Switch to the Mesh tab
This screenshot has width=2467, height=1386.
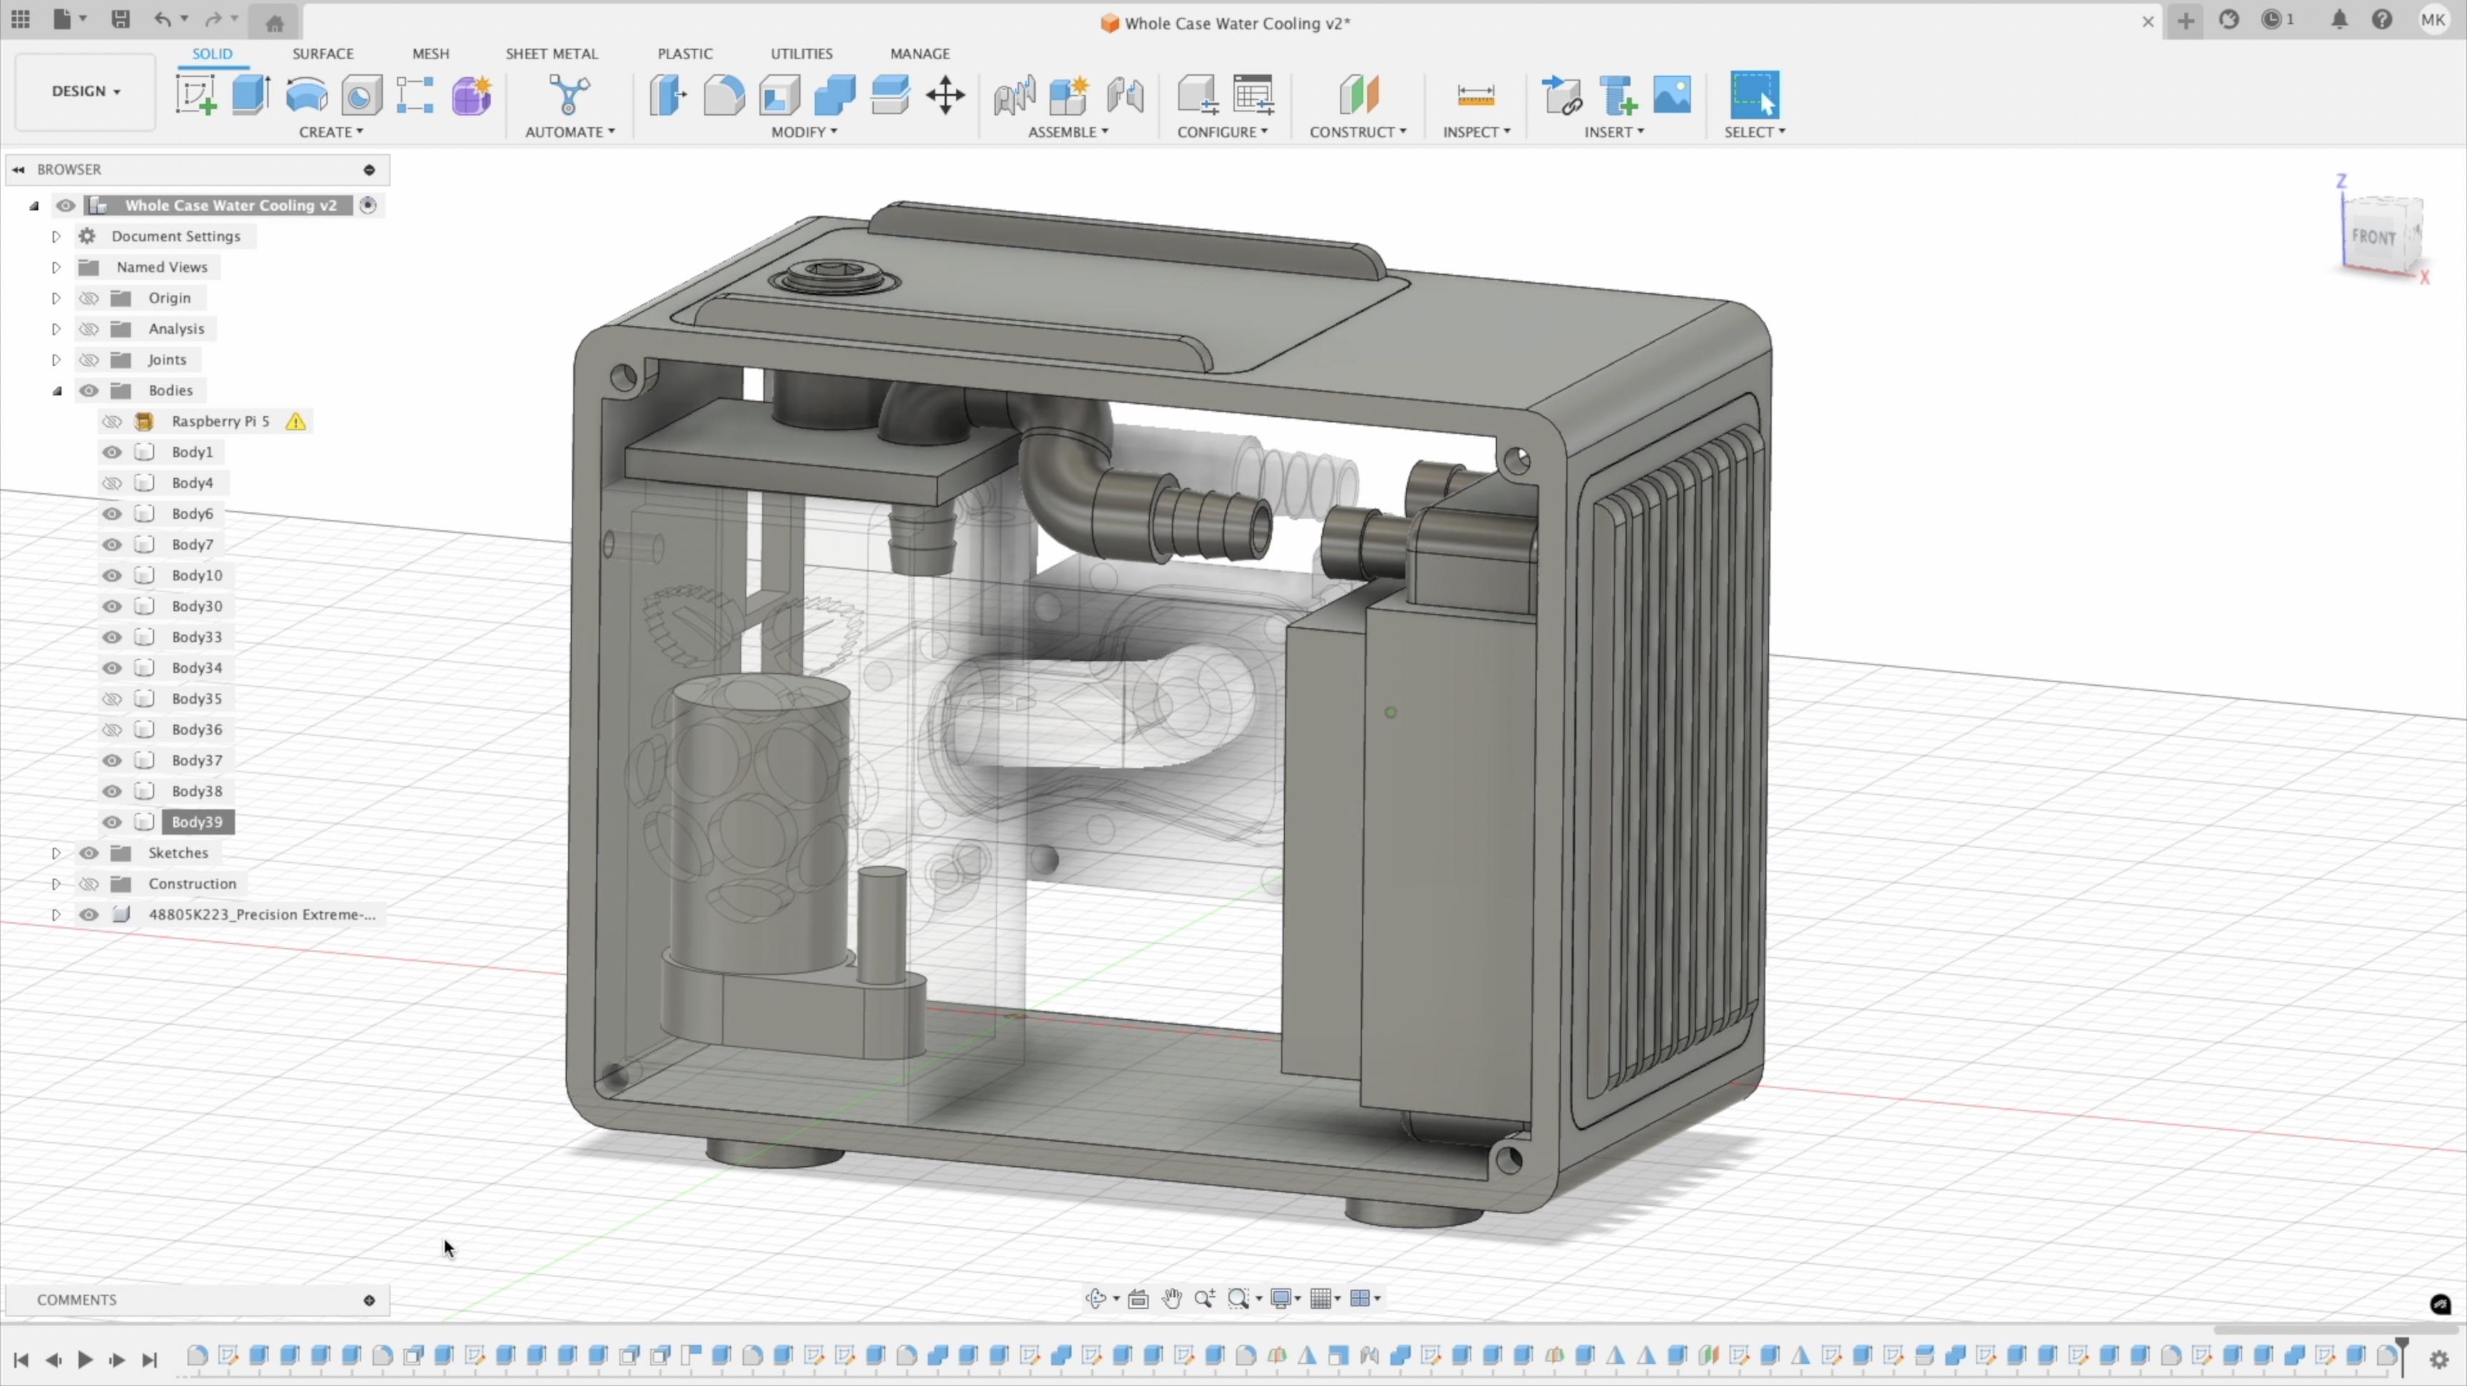point(430,53)
